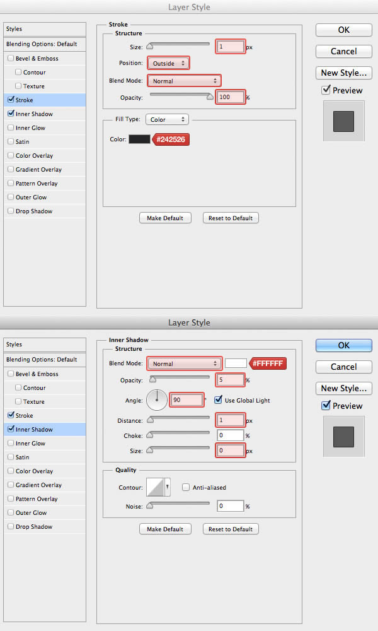378x631 pixels.
Task: Click New Style... in lower dialog
Action: point(344,388)
